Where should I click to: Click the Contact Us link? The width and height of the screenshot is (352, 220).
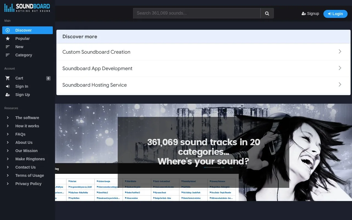click(x=26, y=167)
